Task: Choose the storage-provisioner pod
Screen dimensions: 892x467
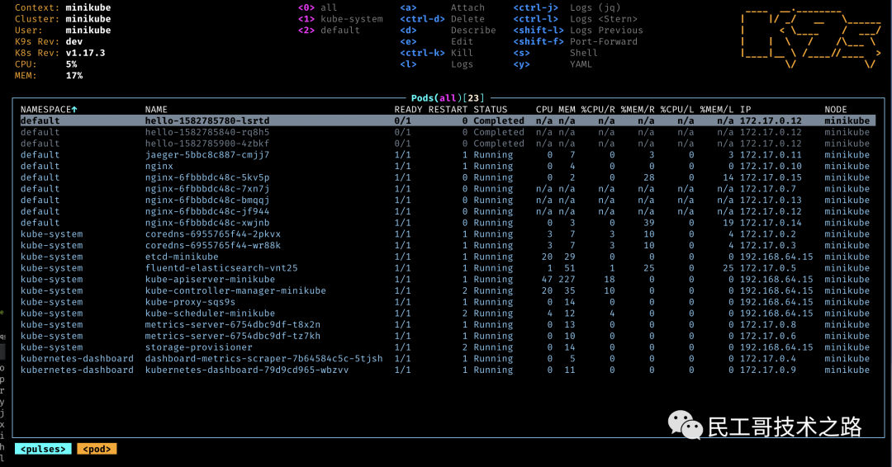Action: pos(448,347)
